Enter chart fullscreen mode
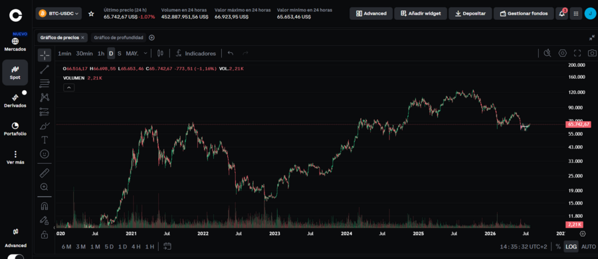 click(x=577, y=53)
